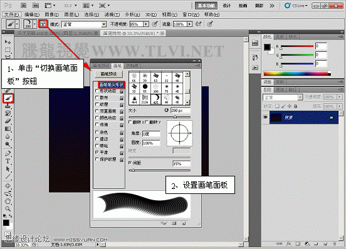Click the brush angle input field
Screen dimensions: 346x249
tap(151, 133)
